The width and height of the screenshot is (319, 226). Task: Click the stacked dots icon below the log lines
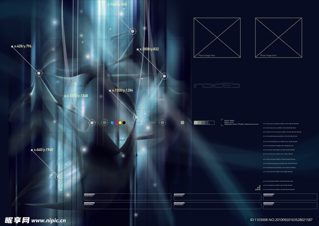point(258,188)
